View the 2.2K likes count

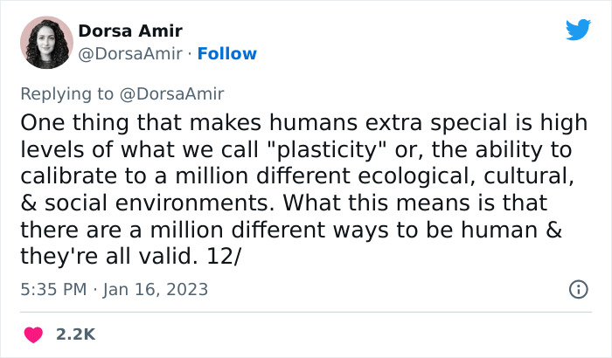pyautogui.click(x=76, y=334)
